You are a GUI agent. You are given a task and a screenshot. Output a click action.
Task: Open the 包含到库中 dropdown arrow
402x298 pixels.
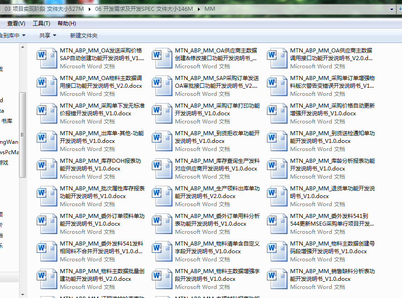tap(24, 36)
